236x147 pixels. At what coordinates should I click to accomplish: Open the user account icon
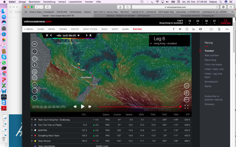point(219,29)
